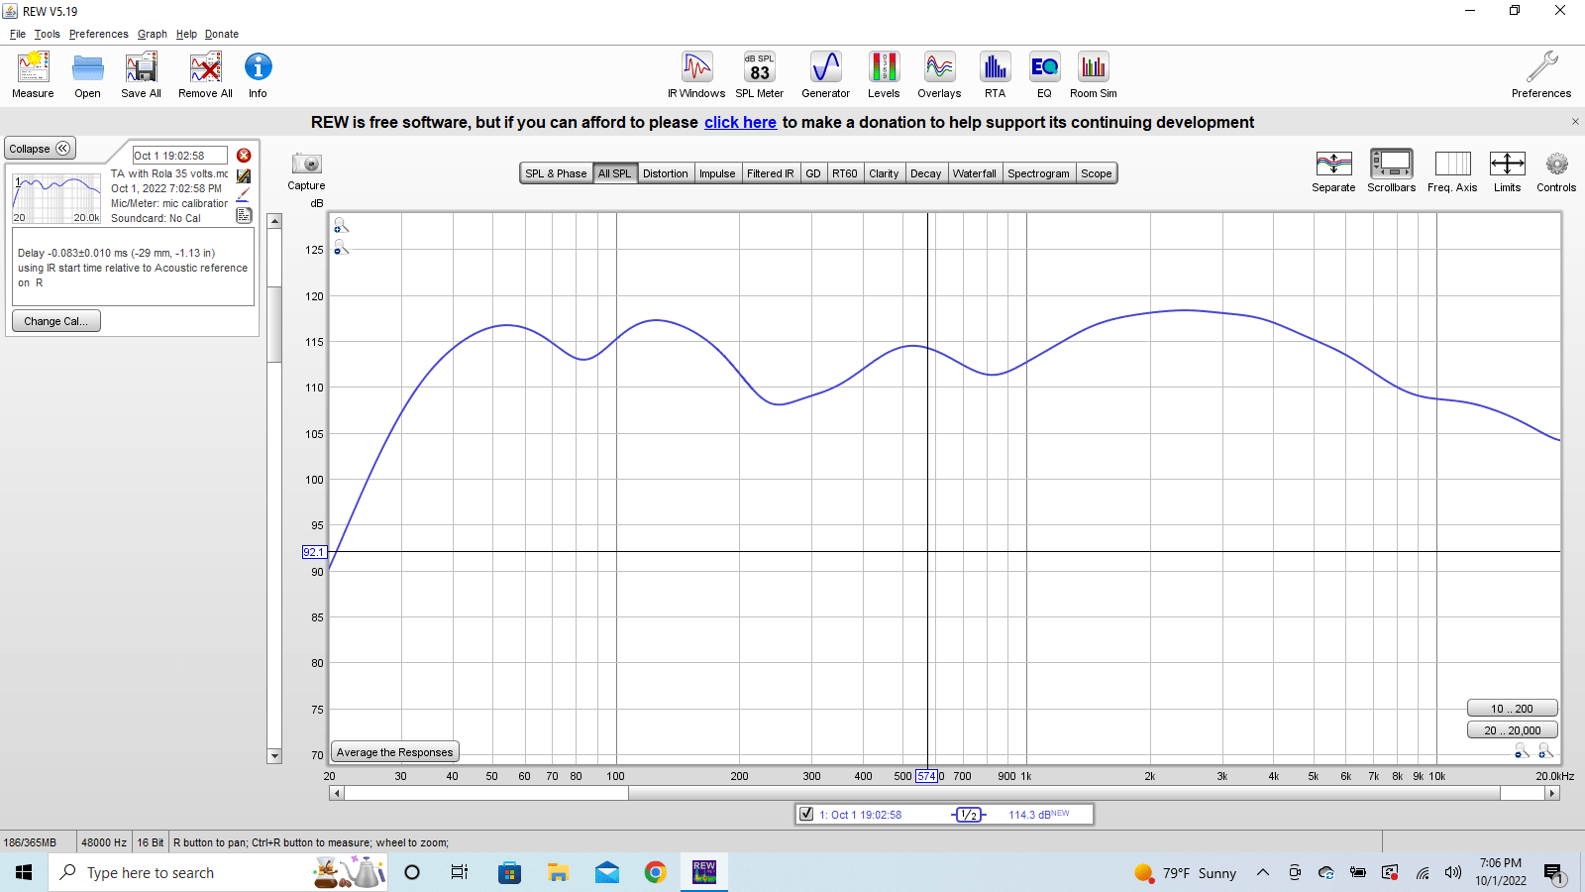Zoom in horizontally magnifier near bottom right
Viewport: 1585px width, 892px height.
(x=1545, y=751)
